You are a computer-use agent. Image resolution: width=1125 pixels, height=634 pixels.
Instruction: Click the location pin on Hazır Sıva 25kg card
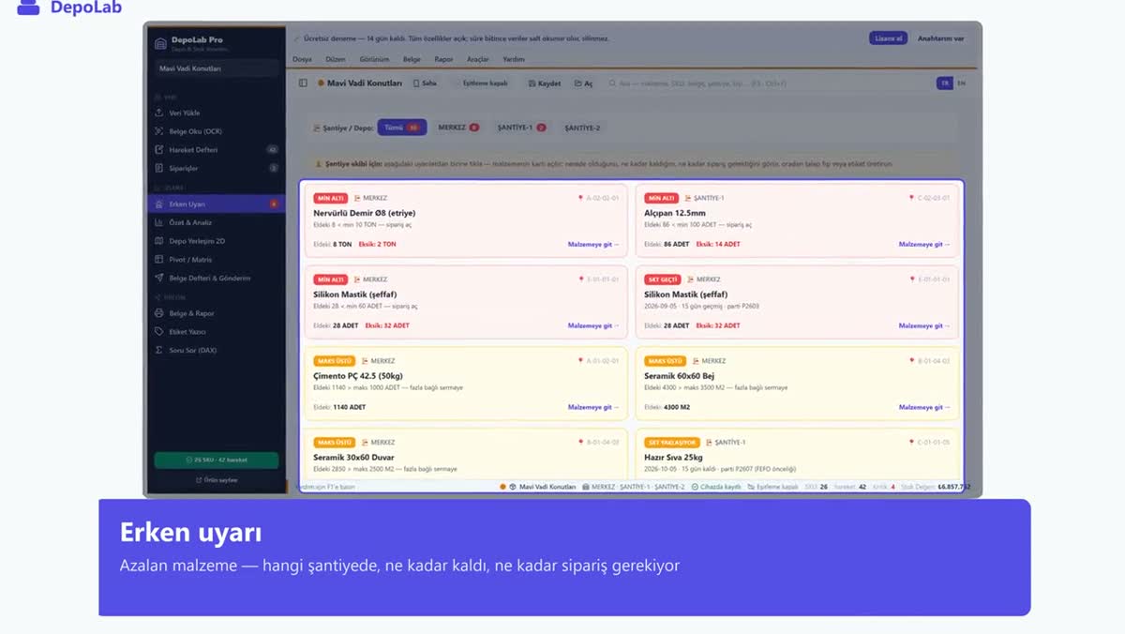click(911, 442)
